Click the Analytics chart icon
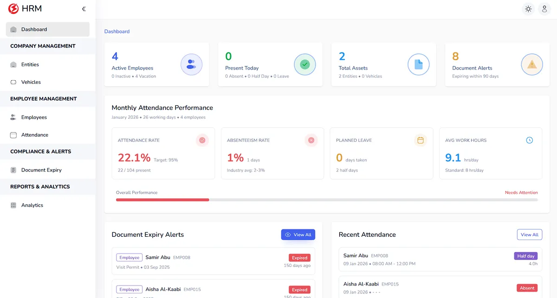This screenshot has width=557, height=298. coord(13,205)
